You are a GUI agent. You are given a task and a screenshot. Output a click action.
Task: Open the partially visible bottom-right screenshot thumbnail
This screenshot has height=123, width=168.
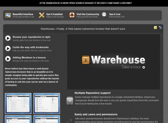(x=47, y=119)
